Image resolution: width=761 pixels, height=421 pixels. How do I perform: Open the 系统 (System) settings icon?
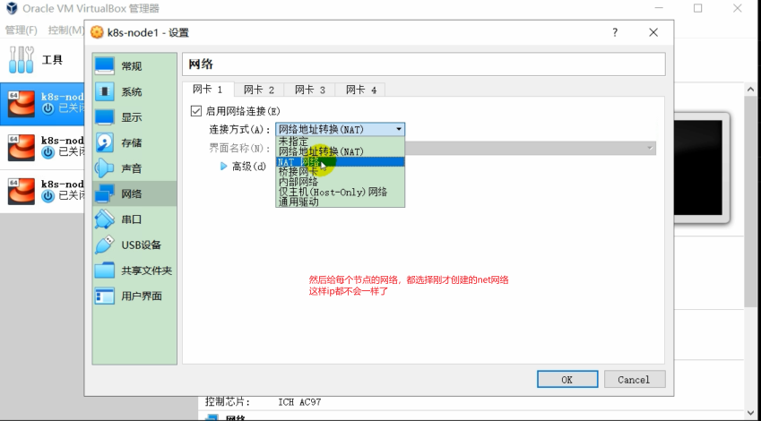point(104,91)
